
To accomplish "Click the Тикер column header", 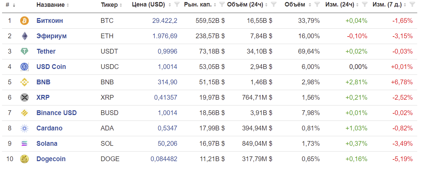I will pyautogui.click(x=109, y=5).
